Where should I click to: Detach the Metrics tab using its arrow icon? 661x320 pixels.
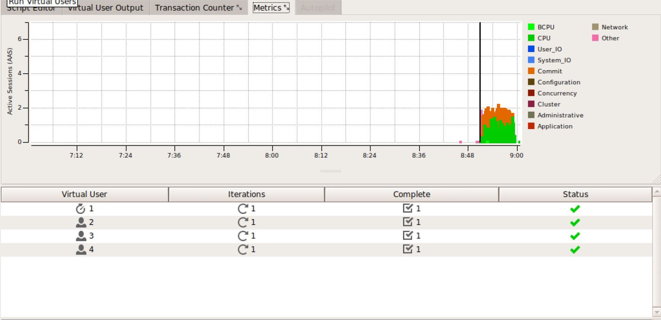point(286,8)
